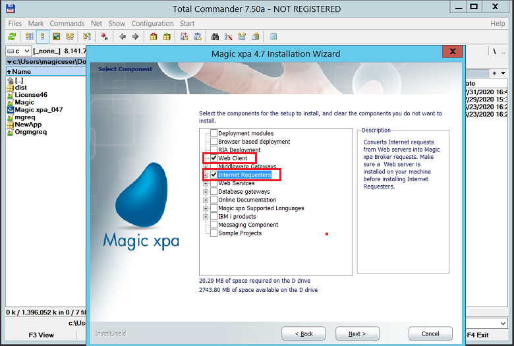Click the invert selection toolbar icon
This screenshot has height=346, width=514.
click(x=87, y=36)
